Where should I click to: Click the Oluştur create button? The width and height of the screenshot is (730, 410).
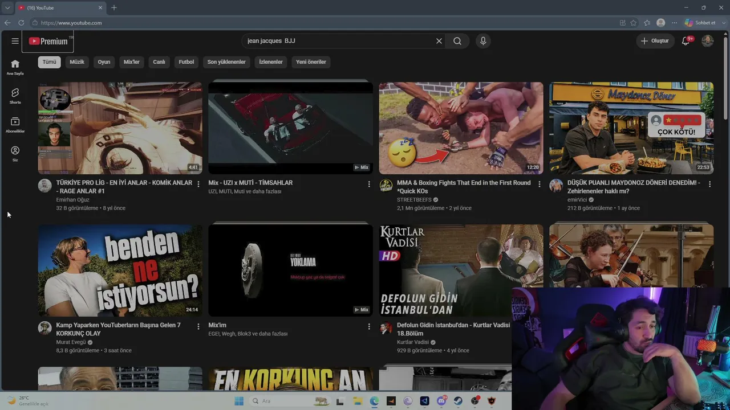tap(655, 41)
